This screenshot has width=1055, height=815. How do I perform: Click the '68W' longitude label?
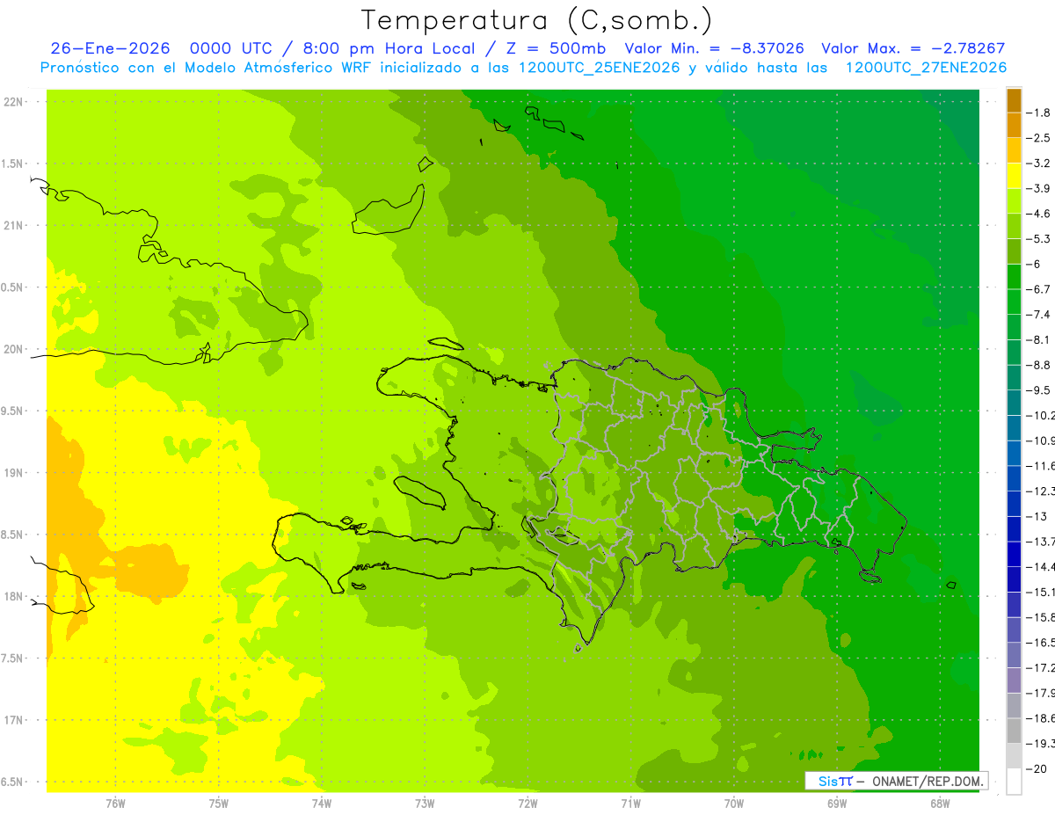[940, 803]
